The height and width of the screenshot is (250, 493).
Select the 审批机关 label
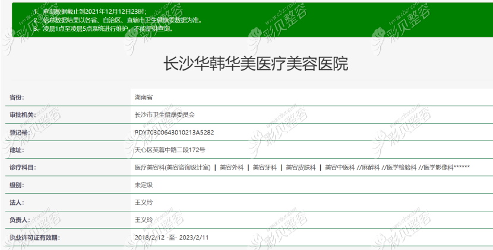pos(21,115)
